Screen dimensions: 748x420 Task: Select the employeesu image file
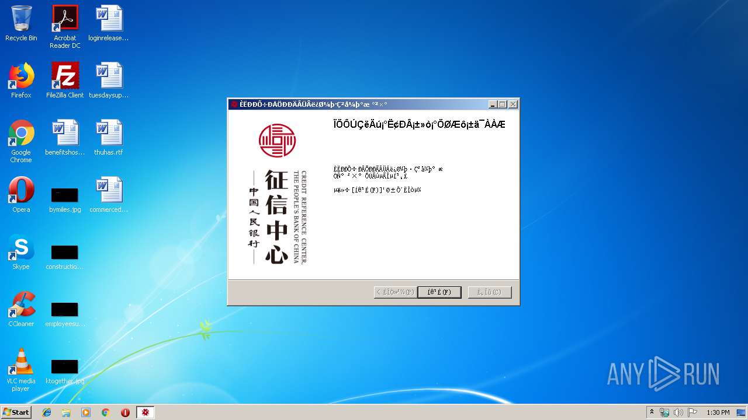(x=65, y=313)
